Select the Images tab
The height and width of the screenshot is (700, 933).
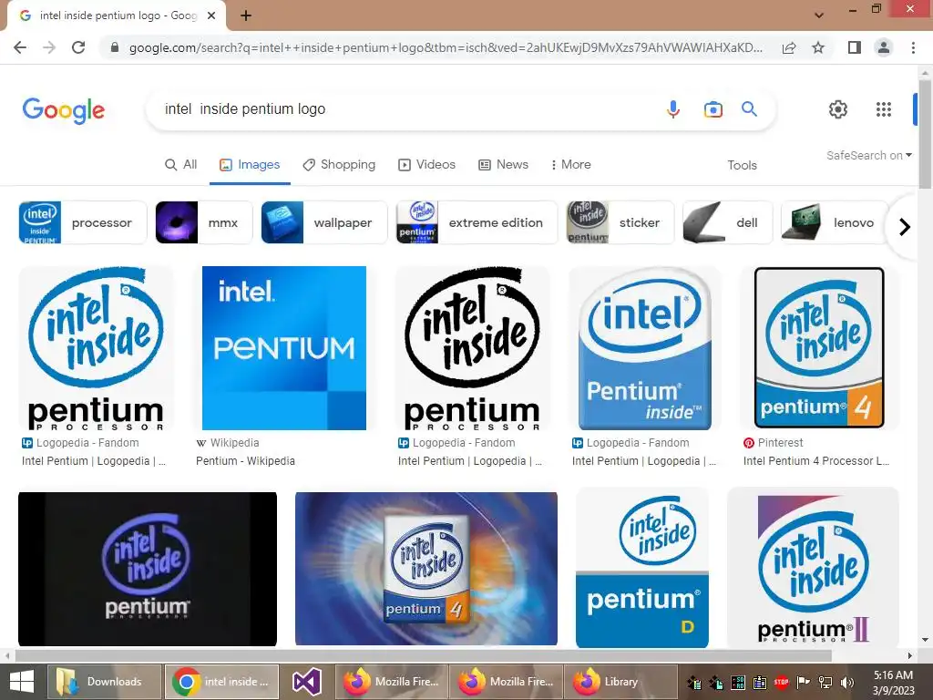[x=250, y=165]
